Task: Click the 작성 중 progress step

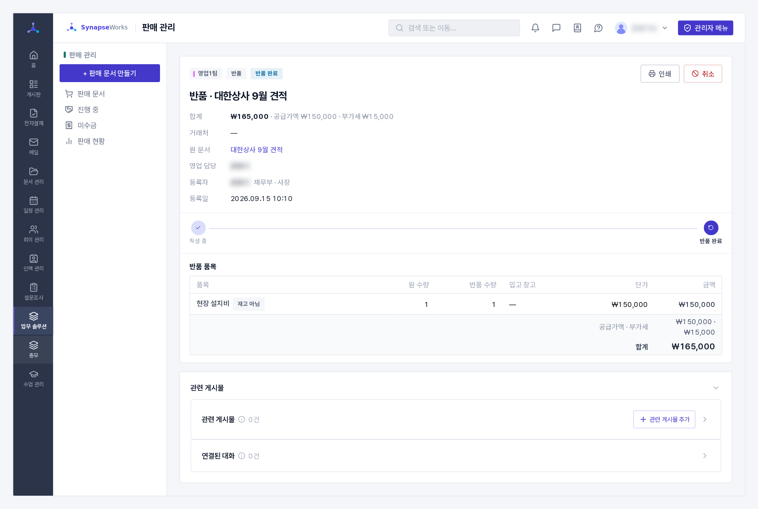Action: (198, 232)
